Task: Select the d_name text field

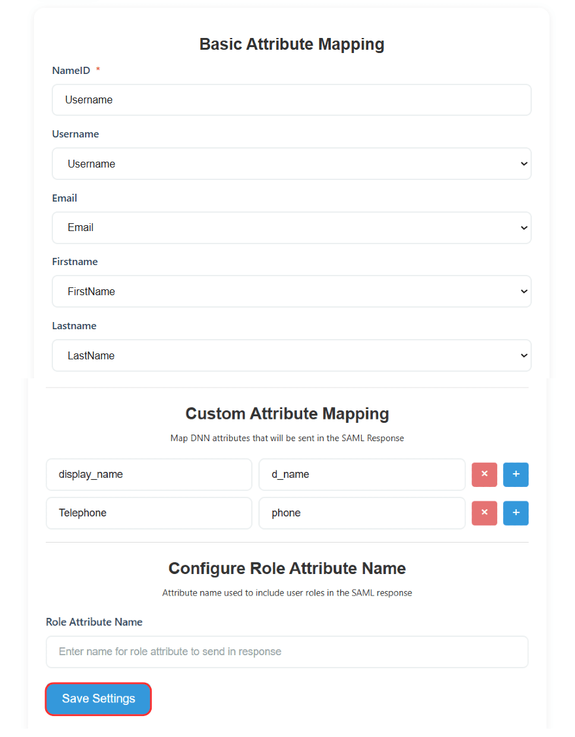Action: 361,475
